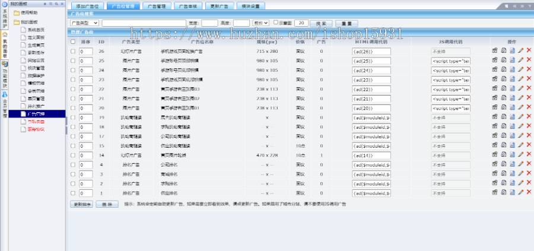Click the sort order field for ID 26

tap(86, 52)
